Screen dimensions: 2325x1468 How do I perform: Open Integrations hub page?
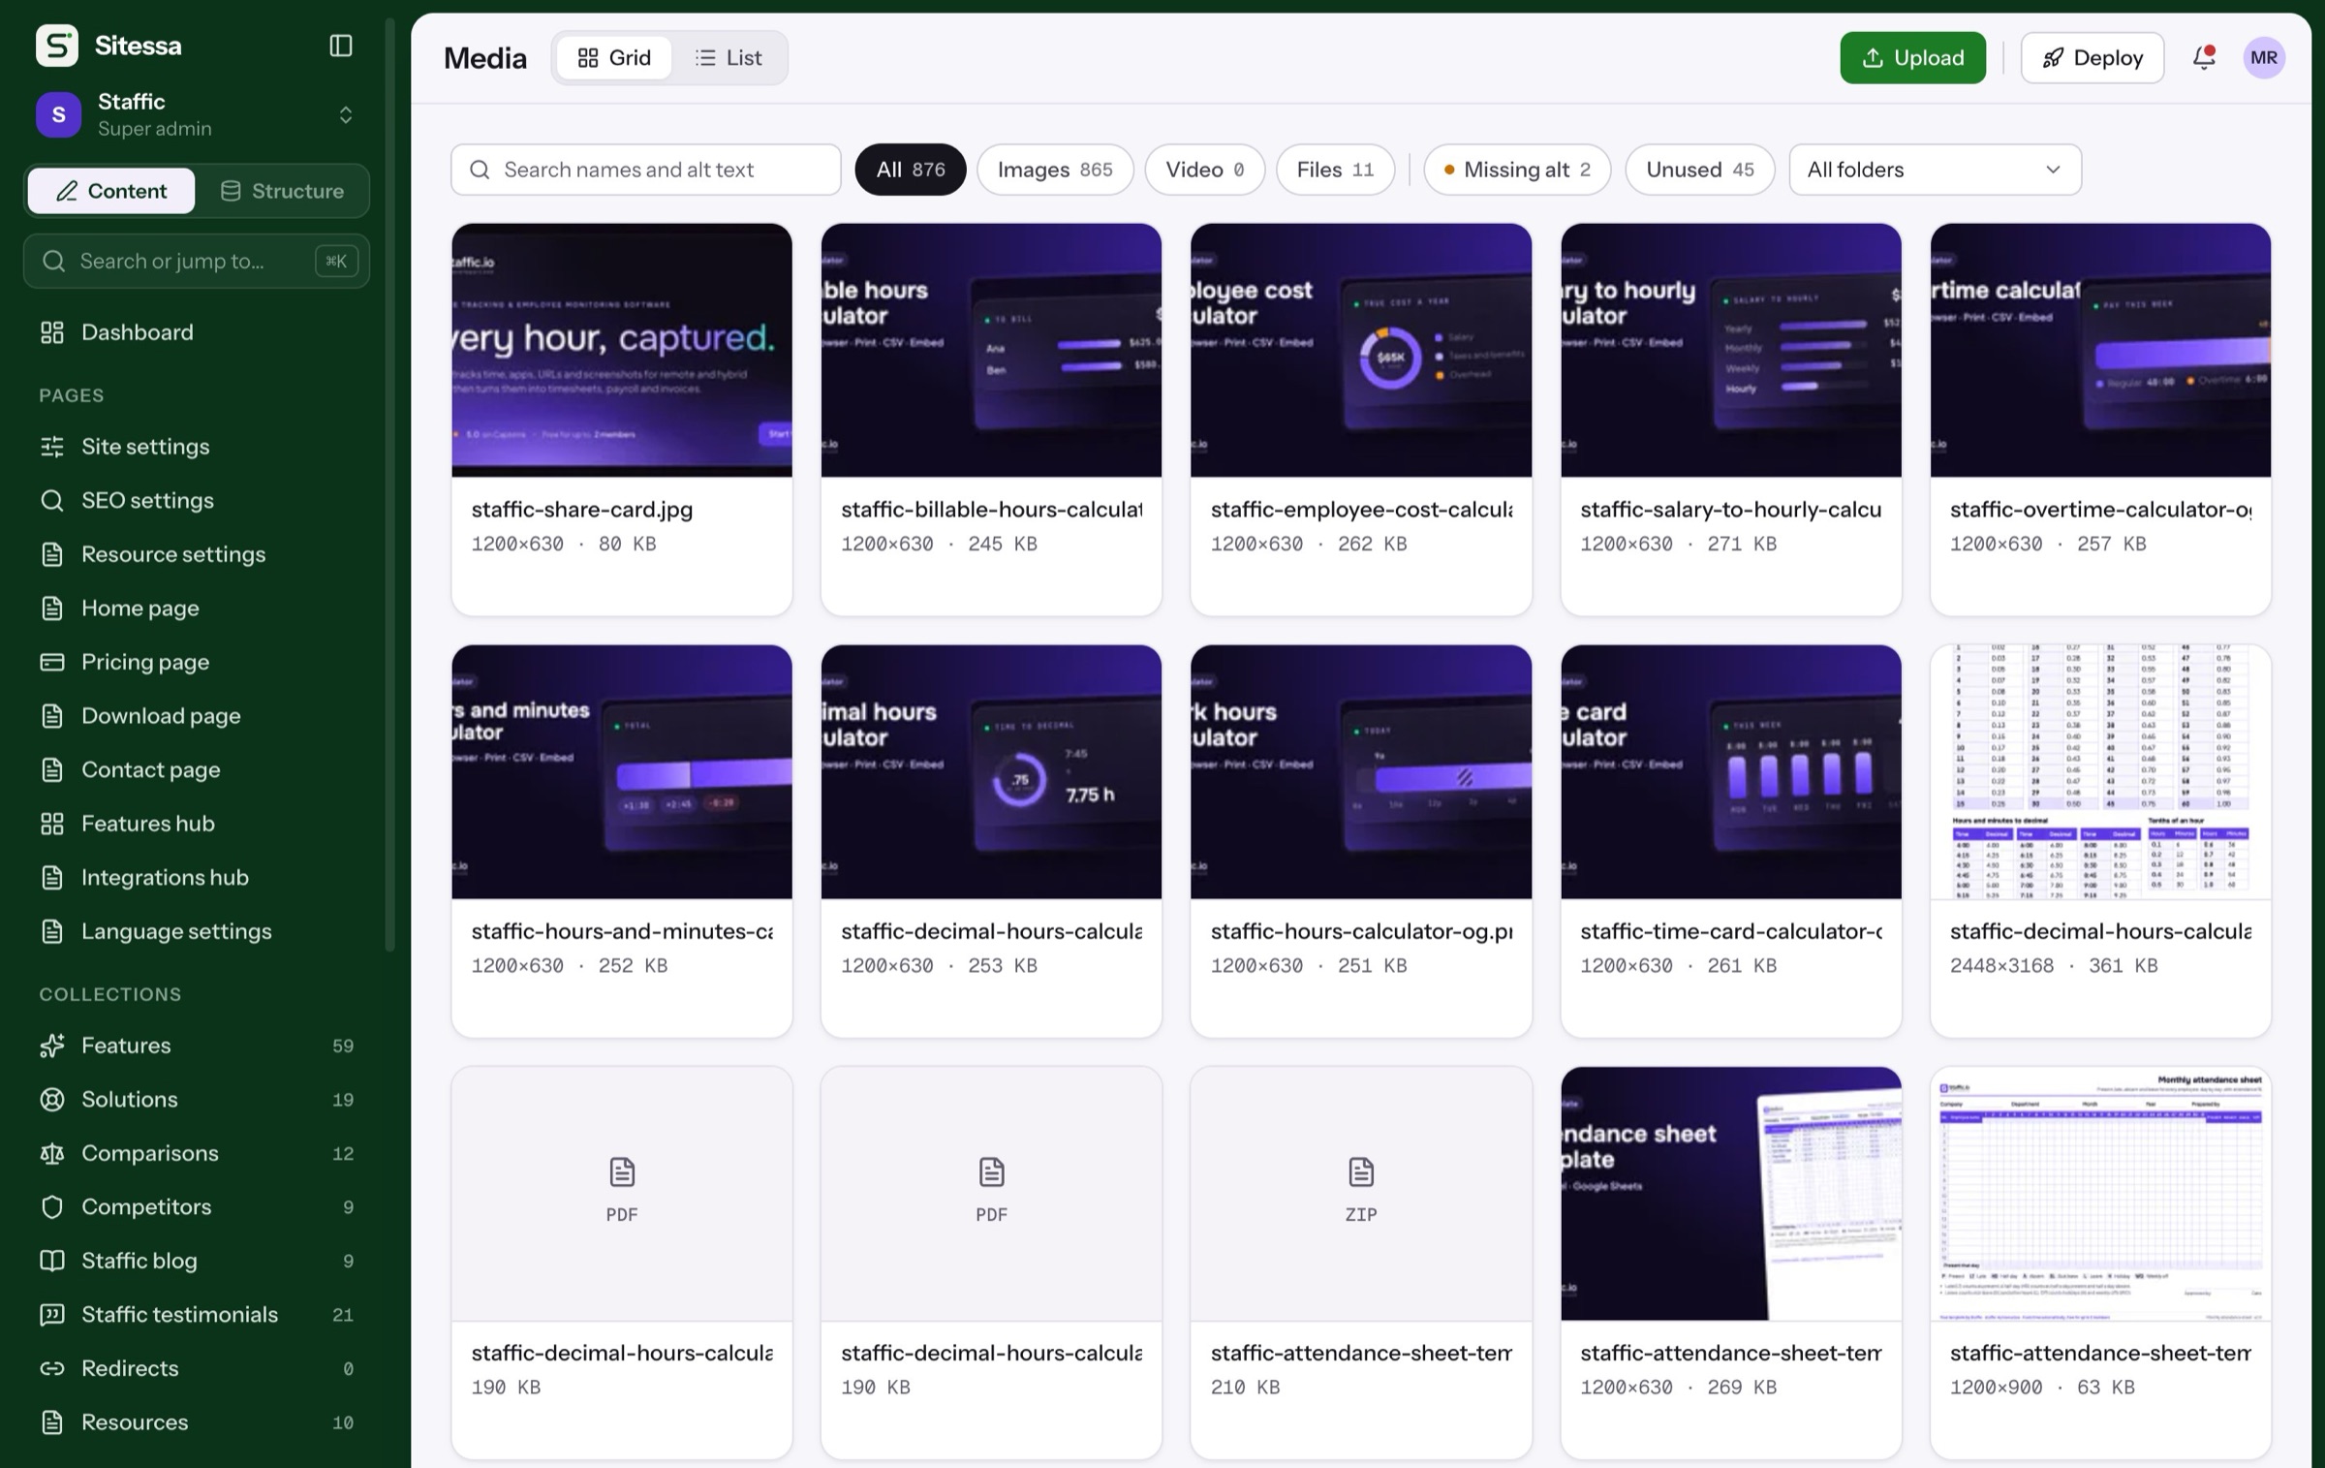pos(196,877)
